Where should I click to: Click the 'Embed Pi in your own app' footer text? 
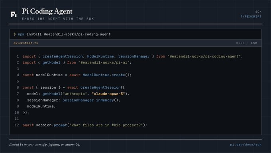(45, 144)
